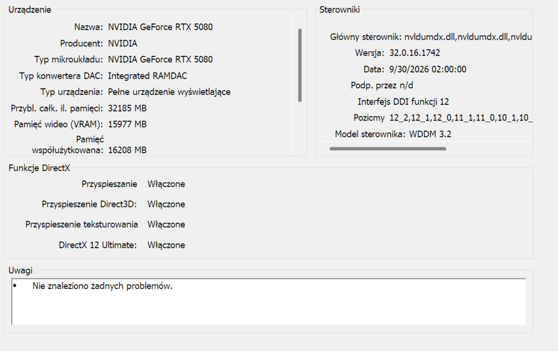The image size is (558, 351).
Task: Click "Włączone" next to Przyspieszanie
Action: pyautogui.click(x=166, y=184)
